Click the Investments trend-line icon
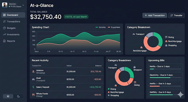188x102 pixels. tap(4, 34)
